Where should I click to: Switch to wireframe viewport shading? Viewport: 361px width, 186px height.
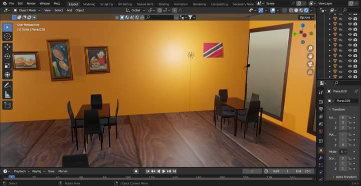pos(291,10)
